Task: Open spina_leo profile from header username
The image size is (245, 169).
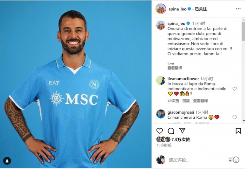Action: pyautogui.click(x=177, y=9)
